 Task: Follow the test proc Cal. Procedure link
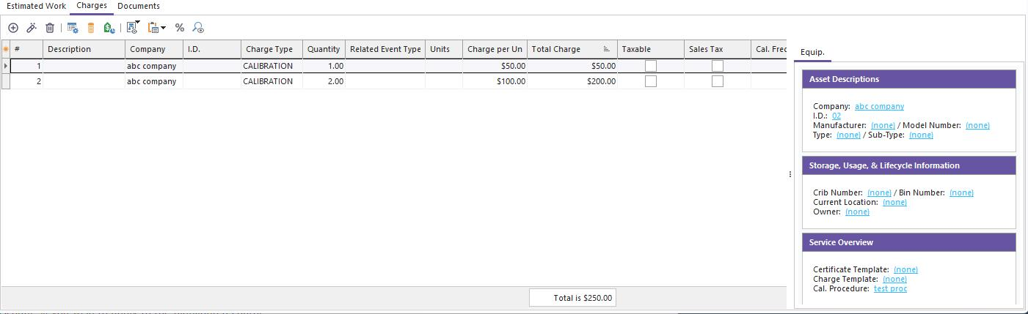coord(890,288)
